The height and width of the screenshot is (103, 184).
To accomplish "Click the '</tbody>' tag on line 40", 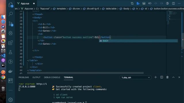I will pos(38,57).
